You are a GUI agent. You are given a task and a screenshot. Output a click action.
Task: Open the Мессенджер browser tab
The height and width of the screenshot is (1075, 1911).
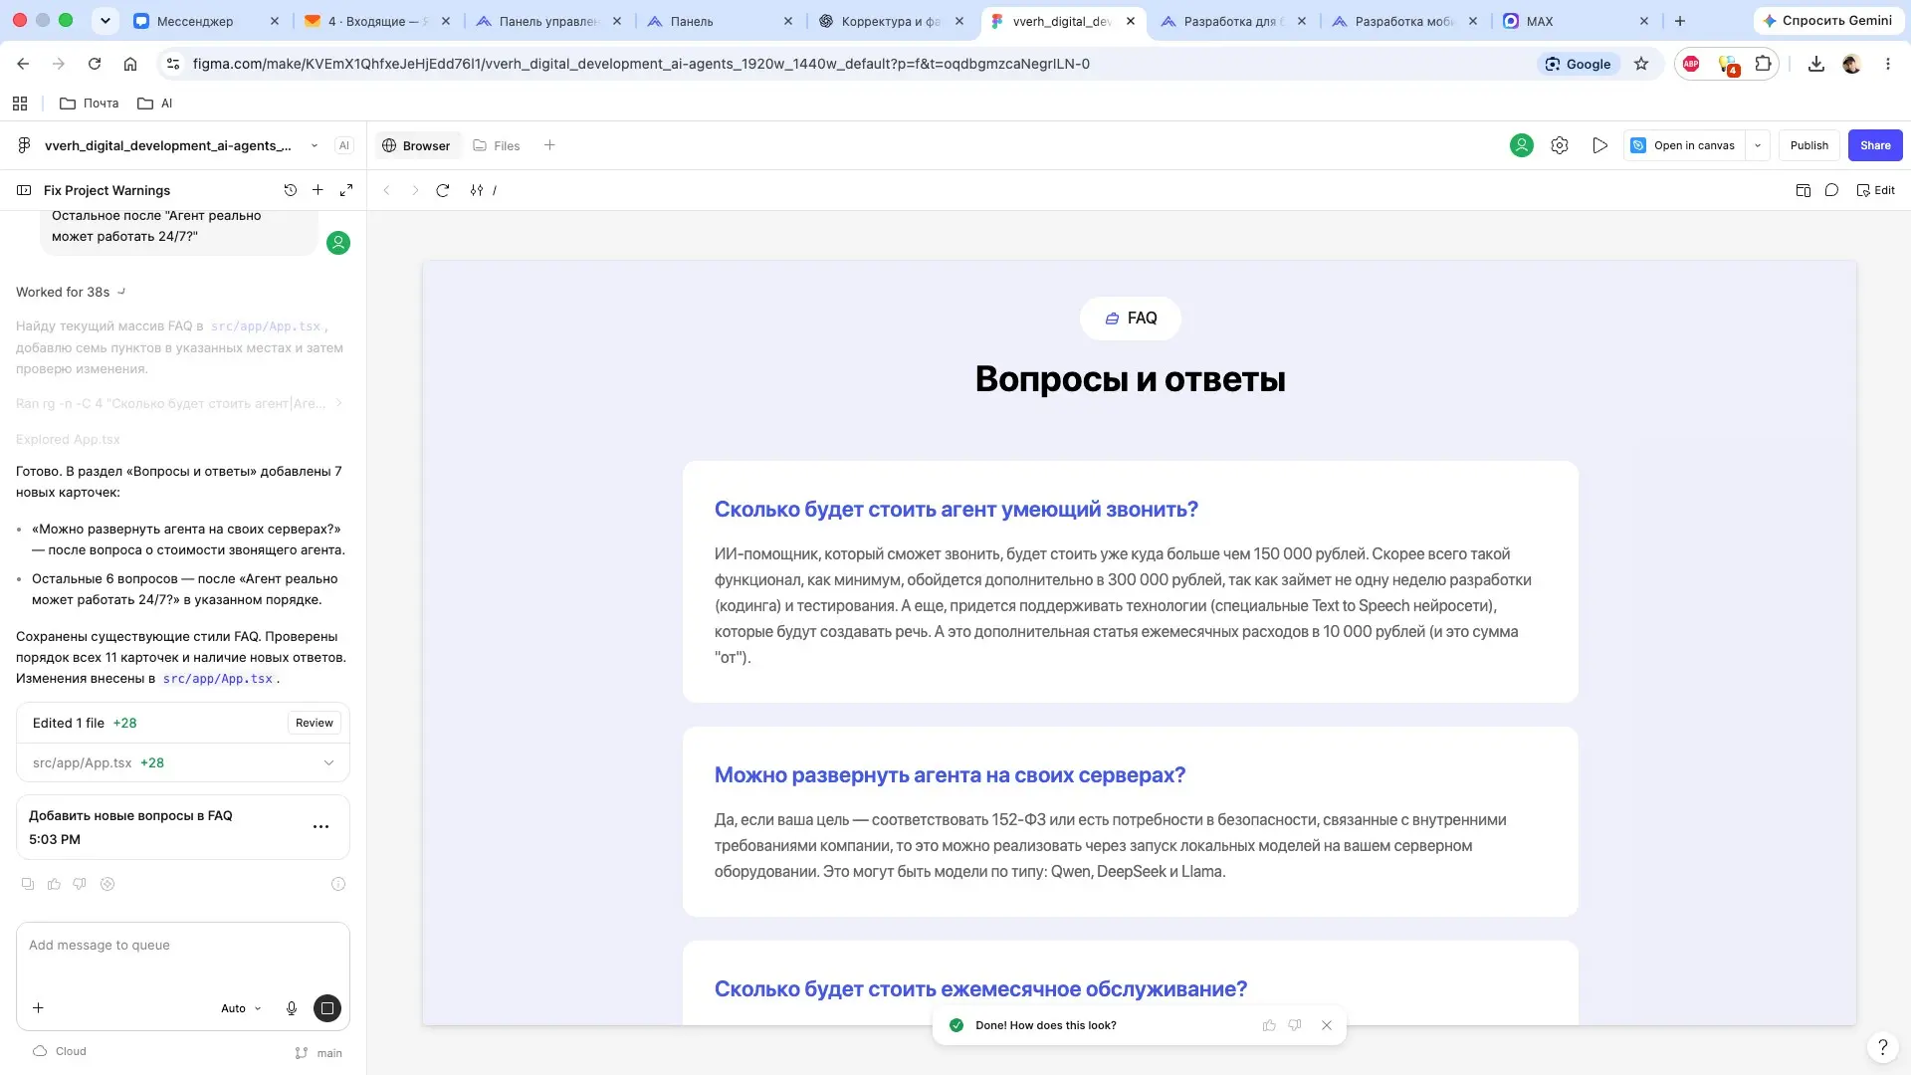(x=206, y=21)
